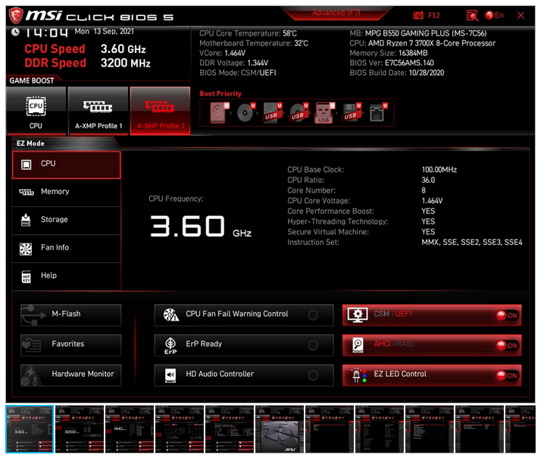
Task: Click the MSI dragon shield logo
Action: click(16, 16)
